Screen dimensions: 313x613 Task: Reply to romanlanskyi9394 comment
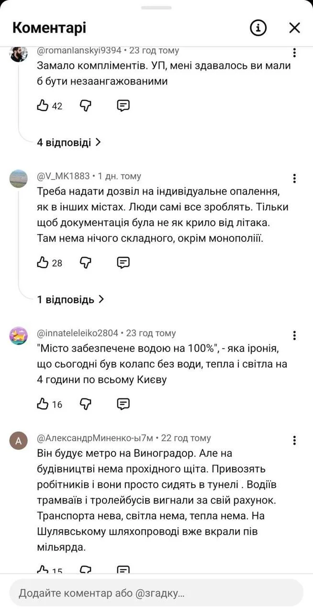tap(123, 105)
